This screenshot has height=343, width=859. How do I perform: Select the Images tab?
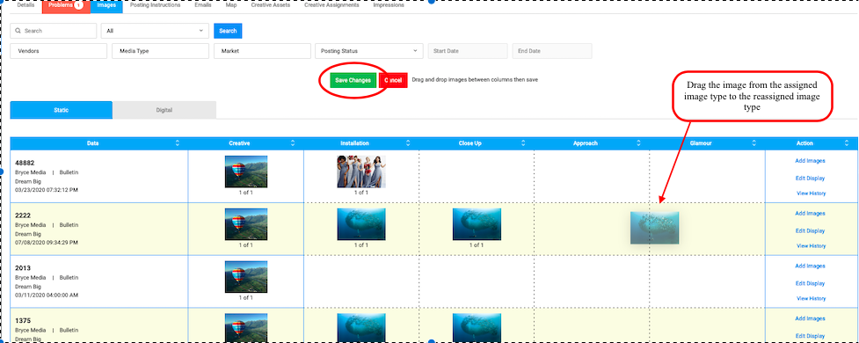[106, 6]
